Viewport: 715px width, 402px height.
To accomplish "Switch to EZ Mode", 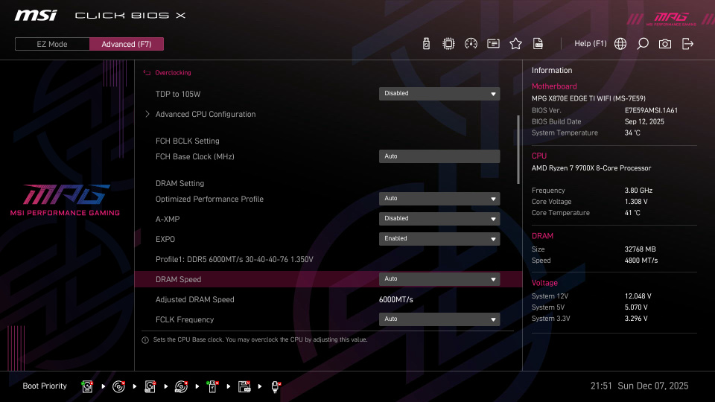I will click(x=52, y=44).
